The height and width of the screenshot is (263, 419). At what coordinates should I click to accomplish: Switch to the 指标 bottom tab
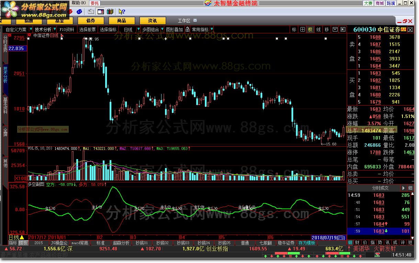click(x=13, y=243)
